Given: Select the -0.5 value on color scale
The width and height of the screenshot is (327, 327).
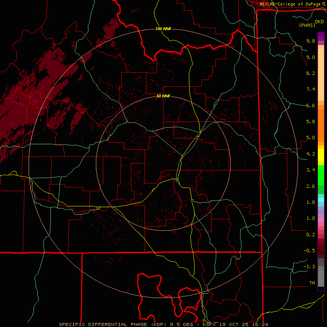Looking at the screenshot, I should coord(309,251).
